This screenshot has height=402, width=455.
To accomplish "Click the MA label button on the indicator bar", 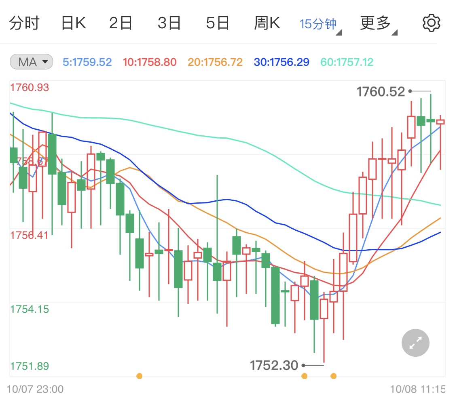I will pos(31,61).
